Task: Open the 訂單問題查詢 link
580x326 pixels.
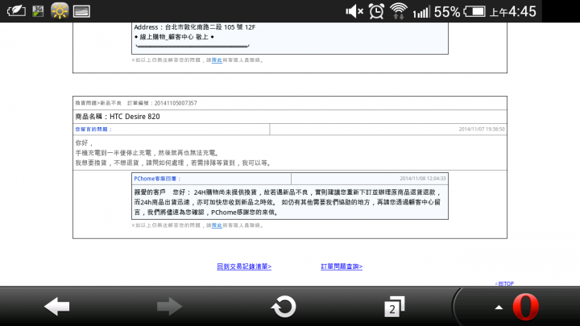Action: click(342, 266)
